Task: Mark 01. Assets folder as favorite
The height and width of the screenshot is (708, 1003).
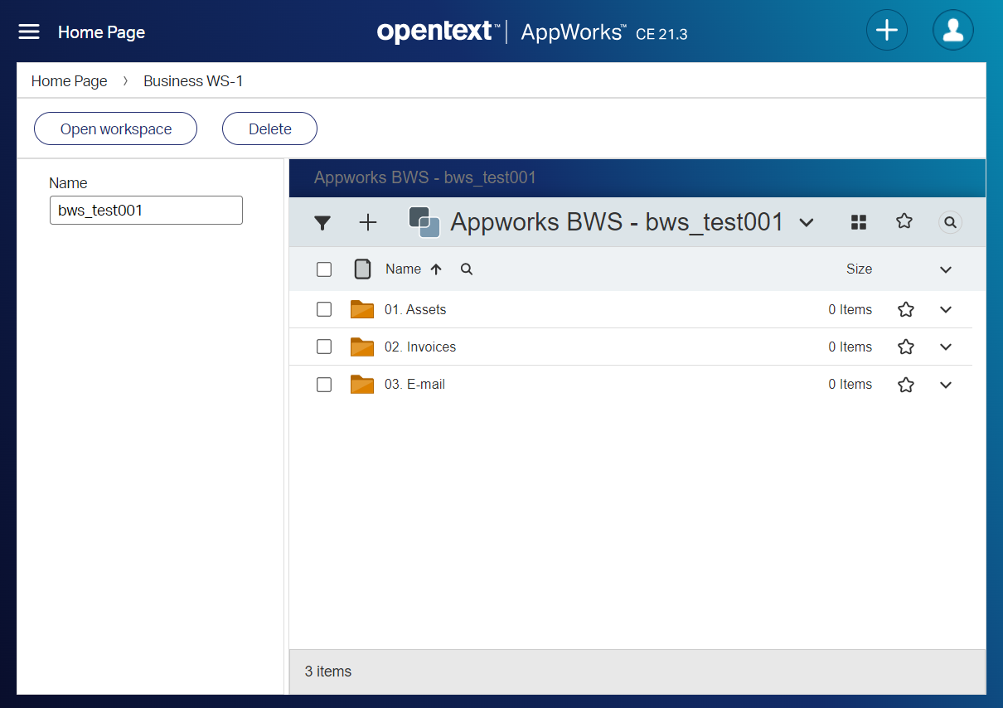Action: [x=906, y=310]
